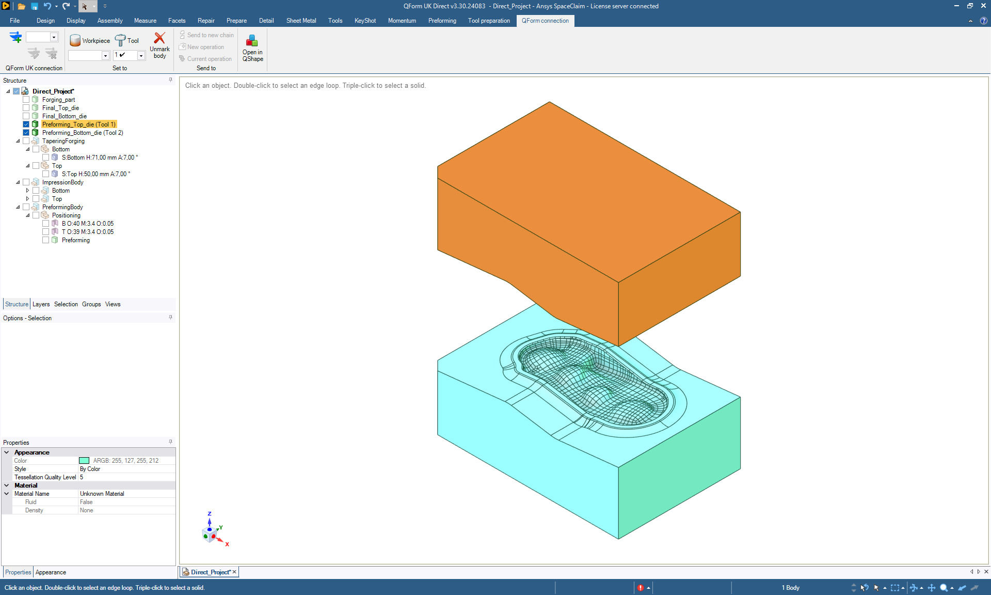Click the Tool hammer icon
Viewport: 991px width, 595px height.
coord(120,40)
